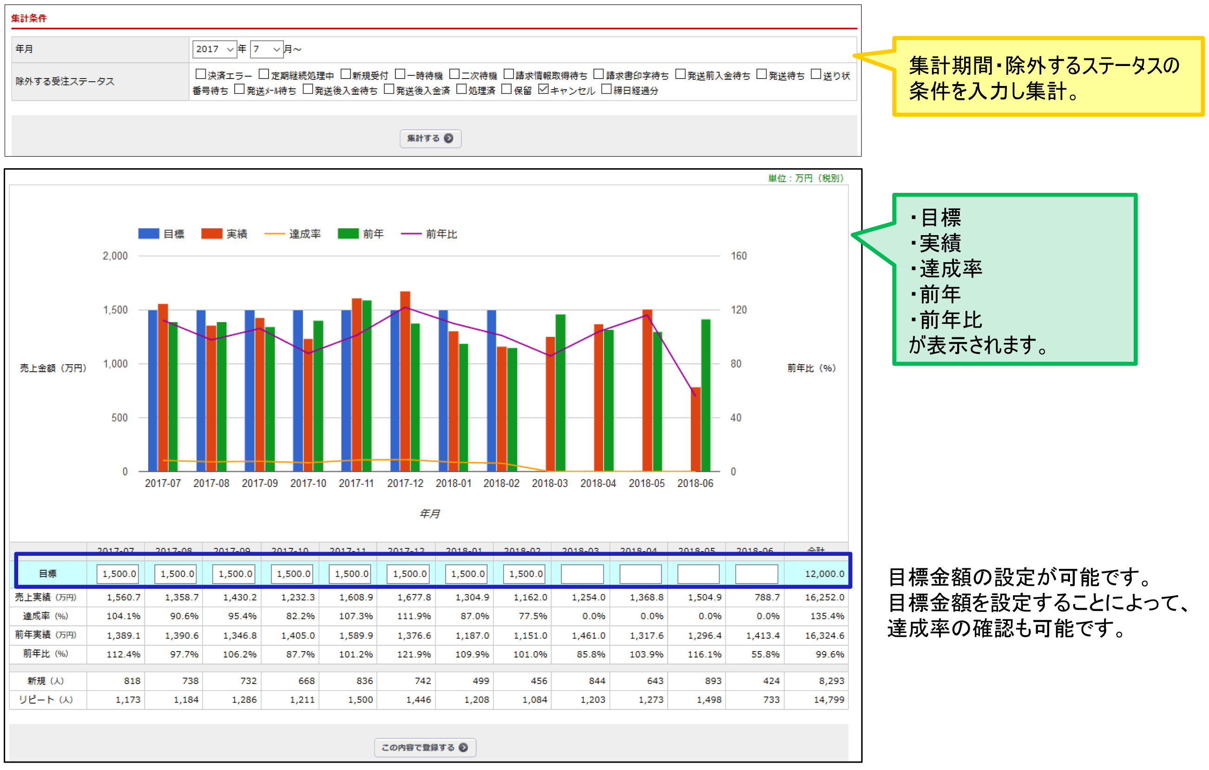Click the green 前年 legend swatch

click(348, 234)
